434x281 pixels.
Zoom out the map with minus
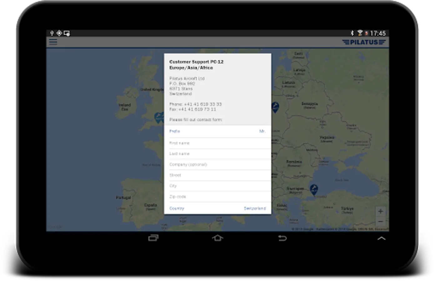[x=381, y=221]
